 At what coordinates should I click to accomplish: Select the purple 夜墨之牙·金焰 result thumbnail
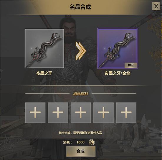pos(118,48)
